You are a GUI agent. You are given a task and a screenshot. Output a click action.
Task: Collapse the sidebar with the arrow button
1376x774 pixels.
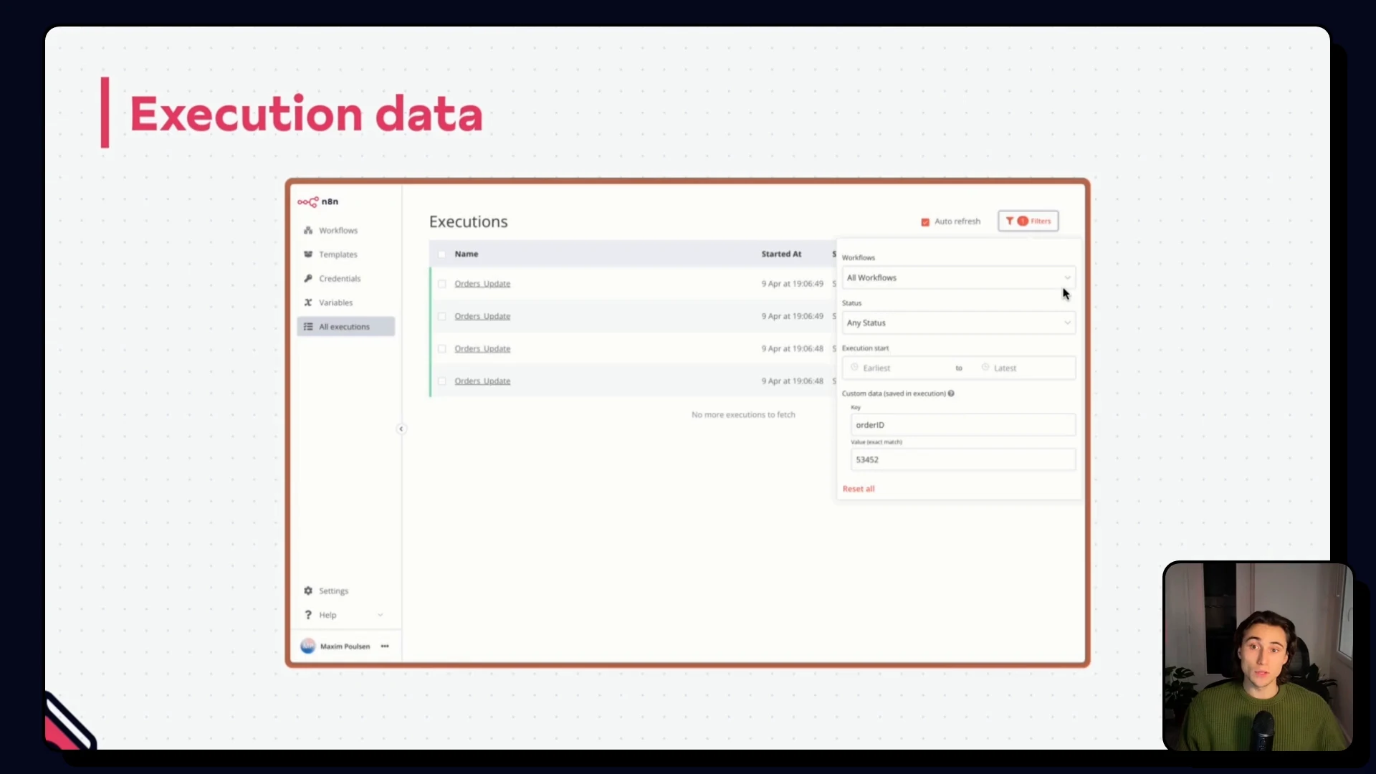click(401, 429)
